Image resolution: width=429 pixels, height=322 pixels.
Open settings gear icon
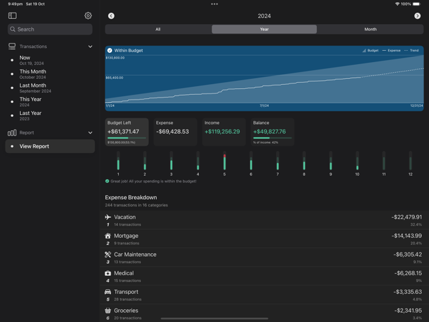[88, 15]
